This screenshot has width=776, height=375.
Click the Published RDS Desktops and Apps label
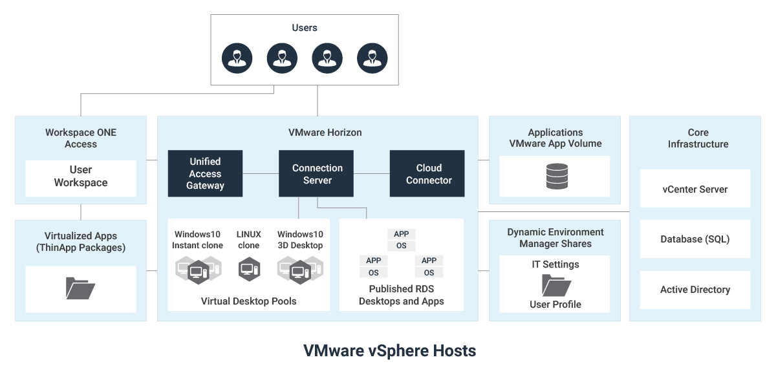point(402,295)
